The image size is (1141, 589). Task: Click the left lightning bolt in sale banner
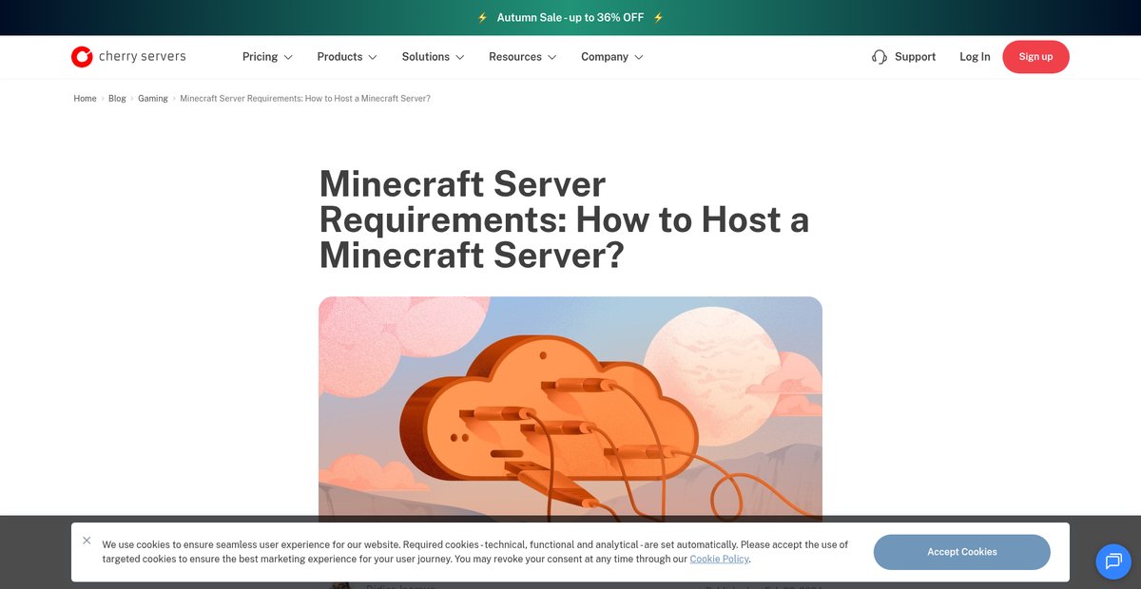(x=482, y=18)
